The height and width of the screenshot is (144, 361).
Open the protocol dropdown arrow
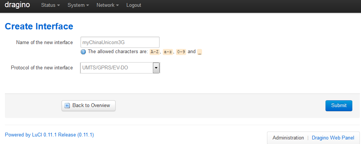pyautogui.click(x=156, y=68)
